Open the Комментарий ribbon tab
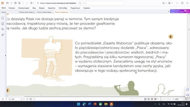 [x=24, y=8]
